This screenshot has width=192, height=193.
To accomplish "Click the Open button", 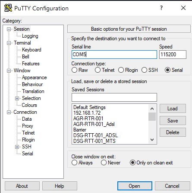I will point(135,186).
